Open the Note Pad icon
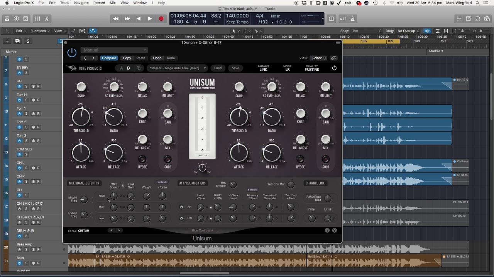 (469, 18)
